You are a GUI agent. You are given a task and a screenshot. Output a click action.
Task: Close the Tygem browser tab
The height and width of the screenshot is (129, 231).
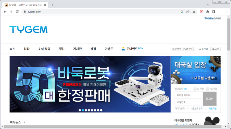(45, 5)
